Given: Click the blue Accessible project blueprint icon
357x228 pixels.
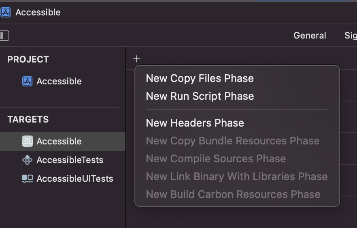Looking at the screenshot, I should (27, 81).
